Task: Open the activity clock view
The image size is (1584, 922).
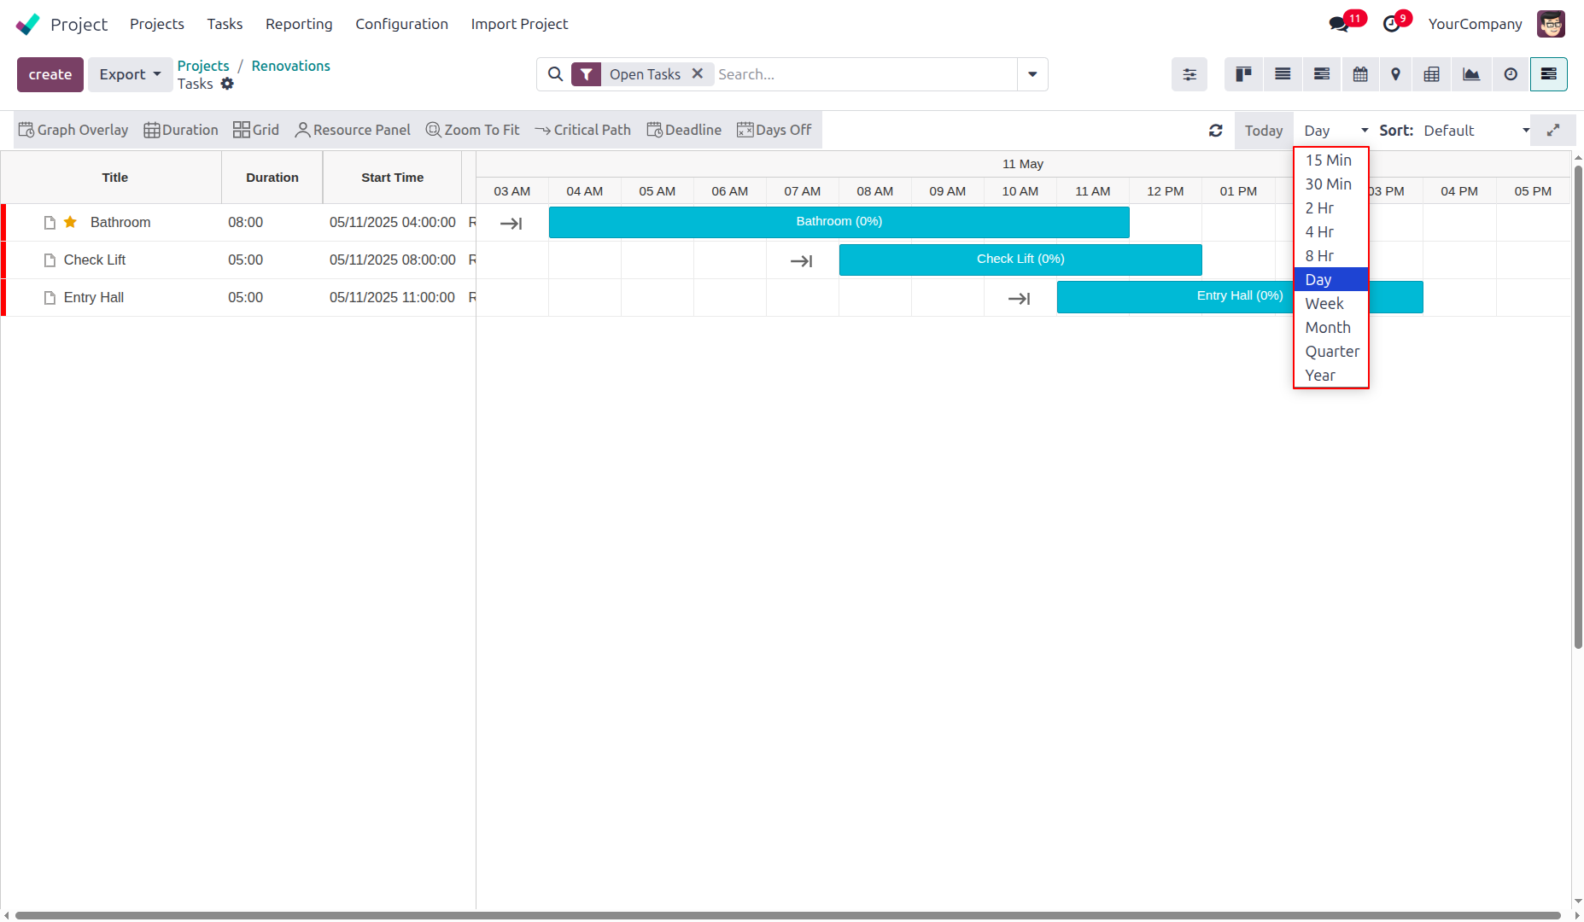Action: pyautogui.click(x=1511, y=74)
